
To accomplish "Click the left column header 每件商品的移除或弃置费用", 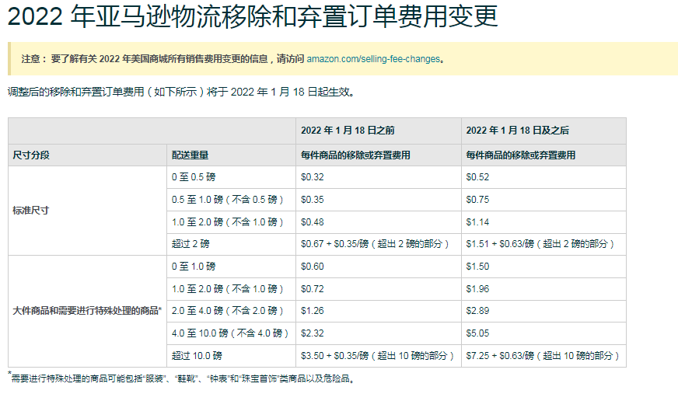I will coord(355,155).
